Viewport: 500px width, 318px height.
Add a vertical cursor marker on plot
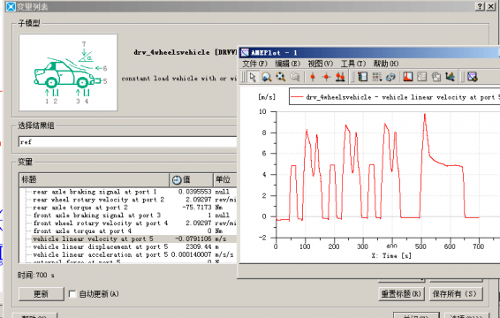pyautogui.click(x=313, y=77)
